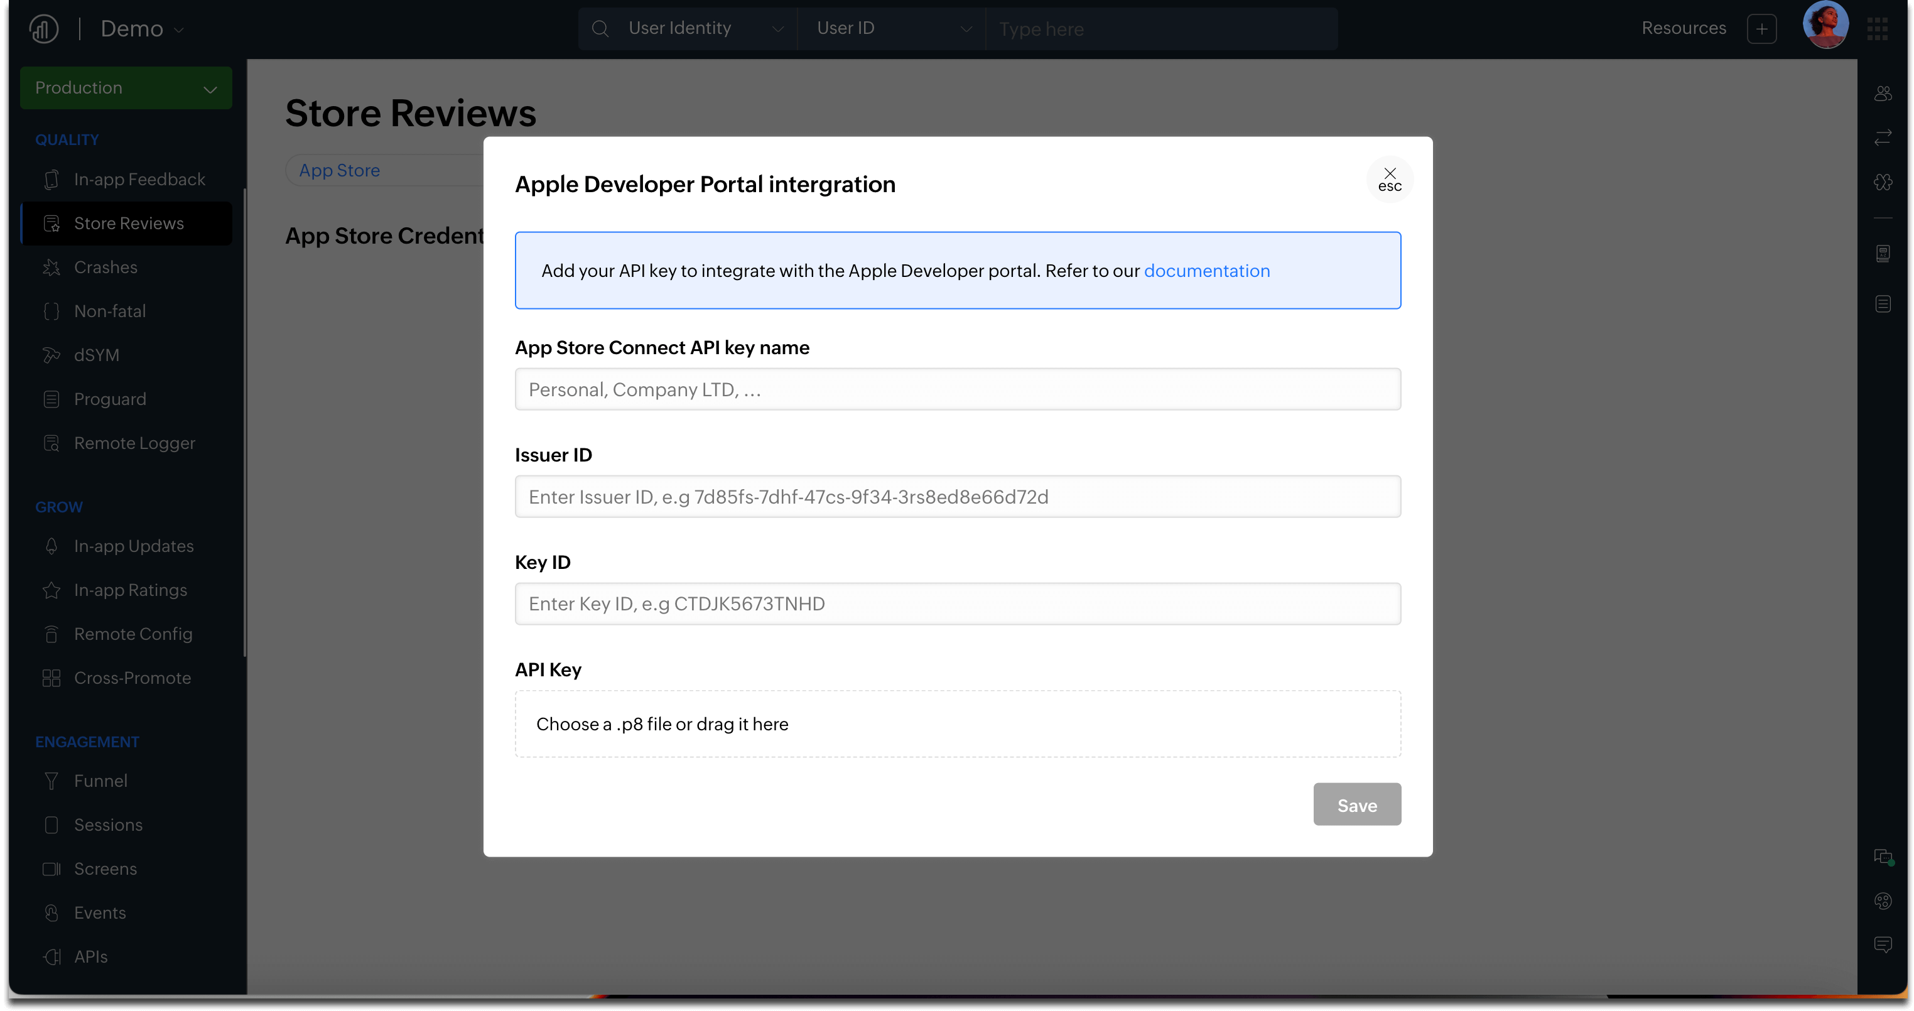Click the Issuer ID input field
The width and height of the screenshot is (1914, 1011).
click(958, 496)
